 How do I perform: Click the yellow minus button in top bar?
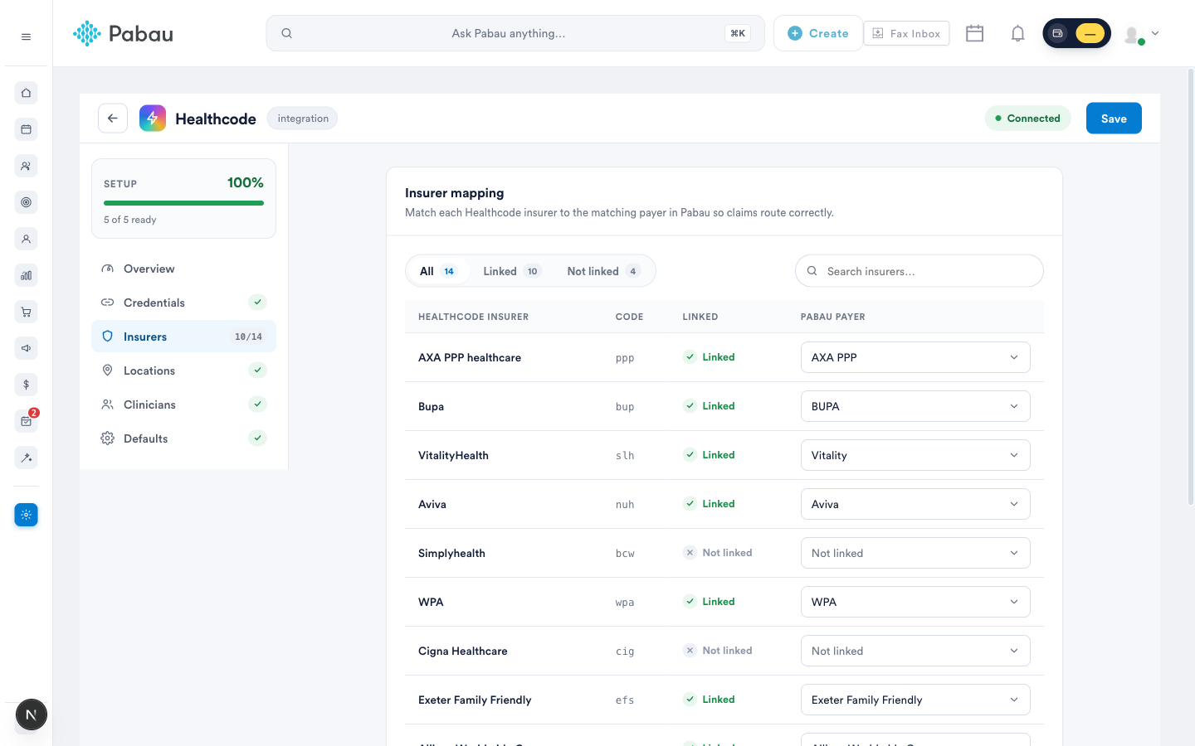click(1090, 33)
